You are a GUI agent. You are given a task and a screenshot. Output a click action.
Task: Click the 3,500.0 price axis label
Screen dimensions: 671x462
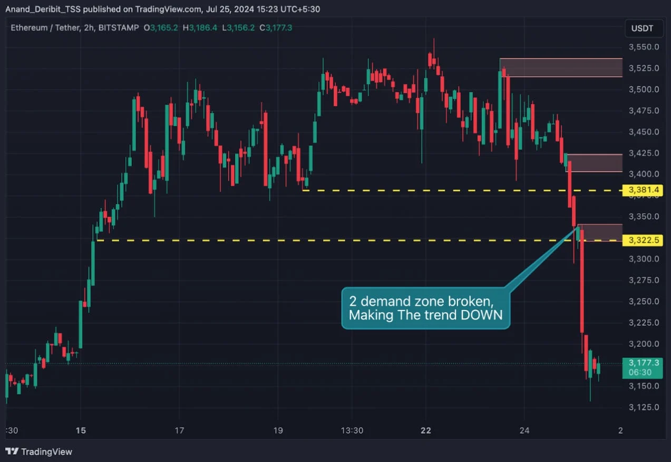pyautogui.click(x=644, y=89)
